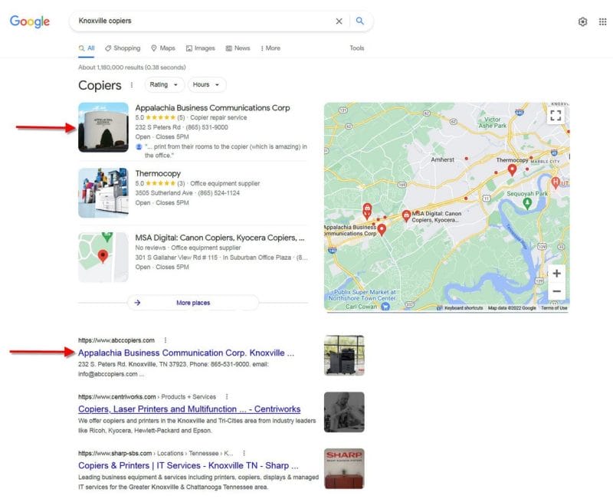Open options dots for centriworks.com result
This screenshot has height=499, width=613.
coord(227,396)
